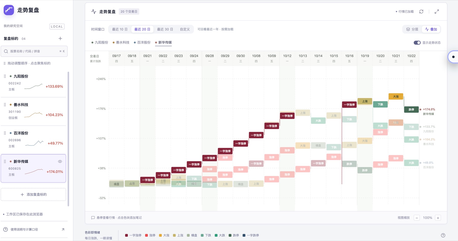Choose 自定义 time window option
458x241 pixels.
185,29
